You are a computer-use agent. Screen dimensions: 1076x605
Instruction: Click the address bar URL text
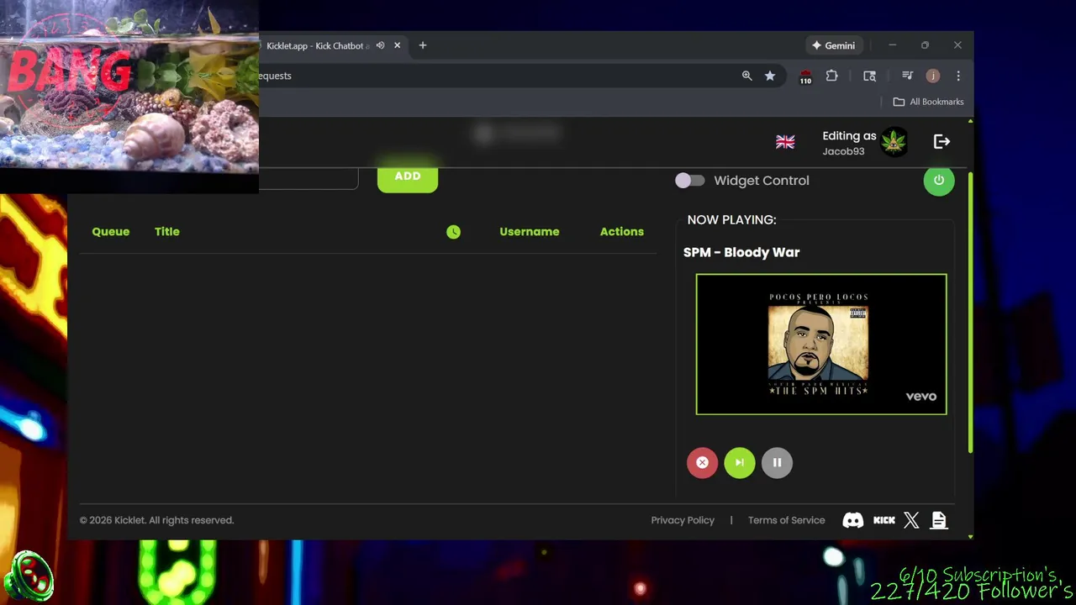click(x=275, y=76)
